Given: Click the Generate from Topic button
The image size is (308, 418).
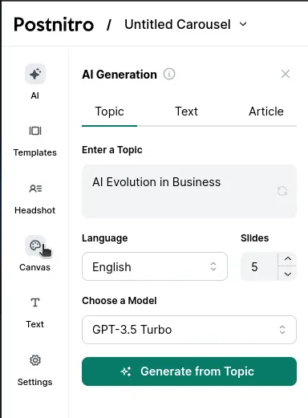Looking at the screenshot, I should [x=189, y=371].
